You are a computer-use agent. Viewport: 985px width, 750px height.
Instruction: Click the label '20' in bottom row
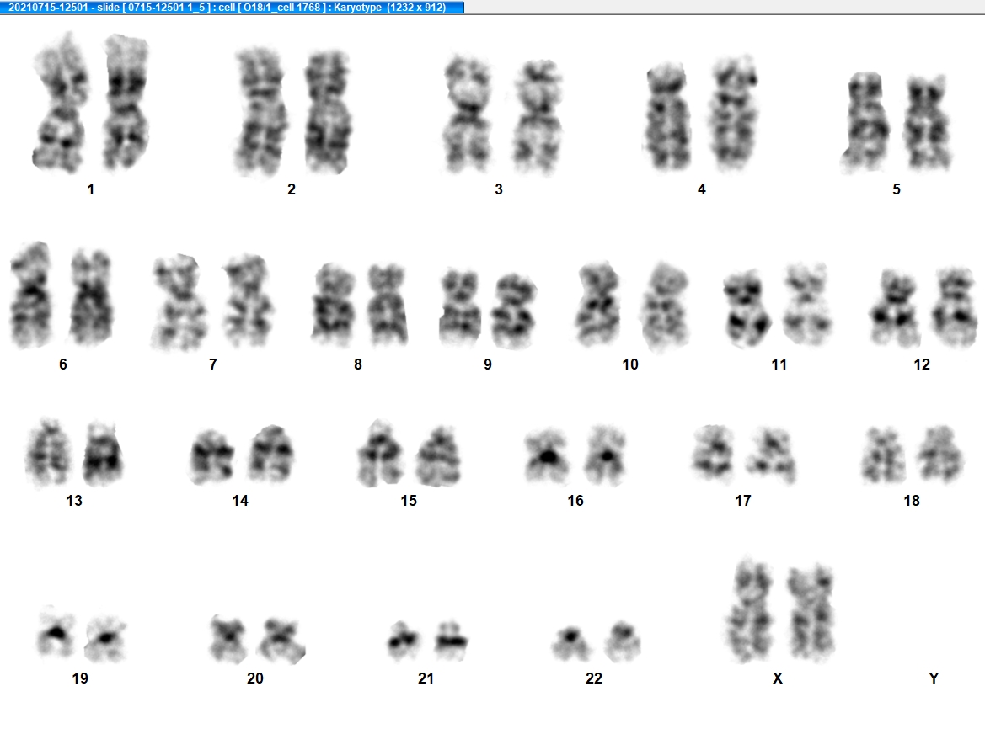click(x=255, y=678)
